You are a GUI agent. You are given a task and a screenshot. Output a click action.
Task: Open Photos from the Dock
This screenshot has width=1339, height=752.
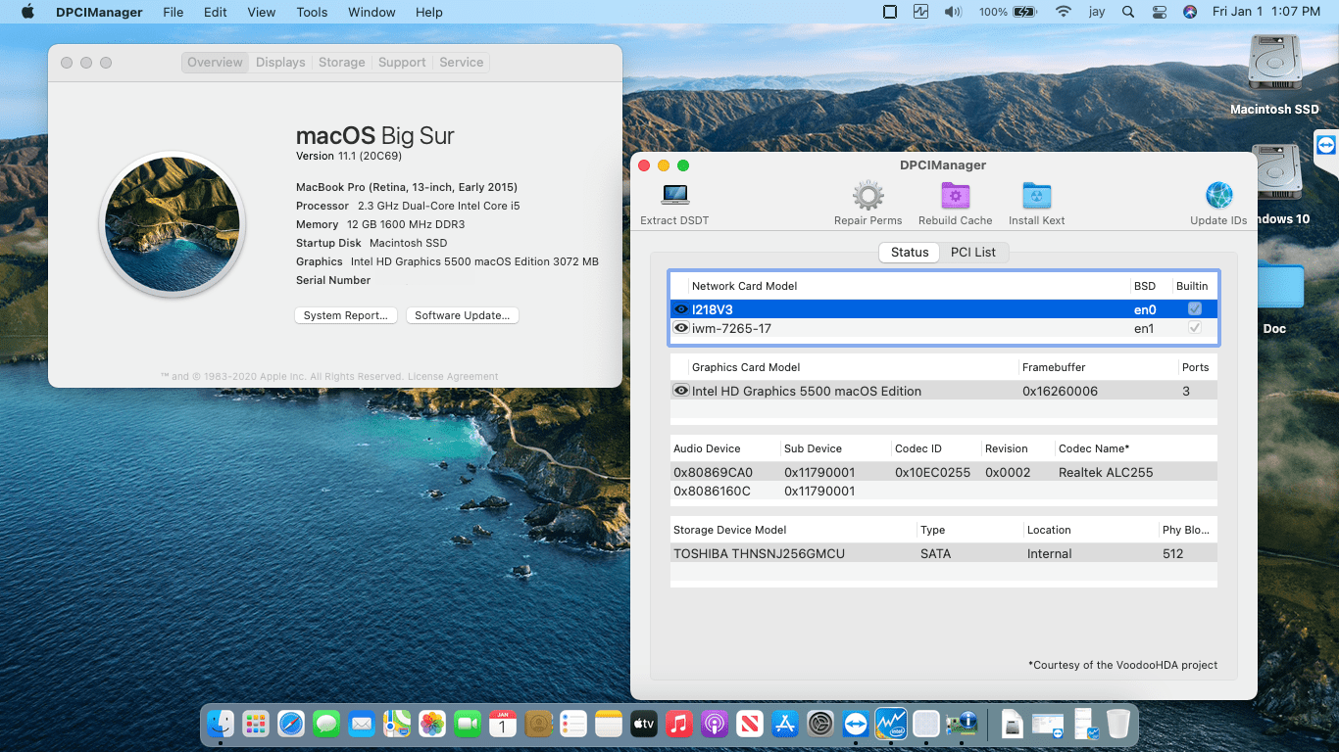tap(432, 724)
